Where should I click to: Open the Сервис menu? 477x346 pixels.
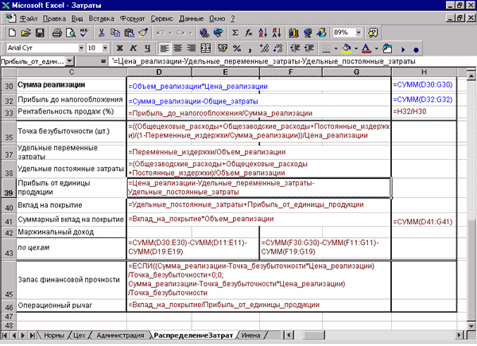(161, 19)
